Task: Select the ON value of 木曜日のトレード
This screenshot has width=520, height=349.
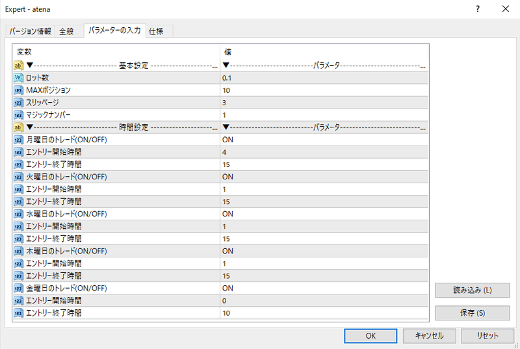Action: pyautogui.click(x=227, y=252)
